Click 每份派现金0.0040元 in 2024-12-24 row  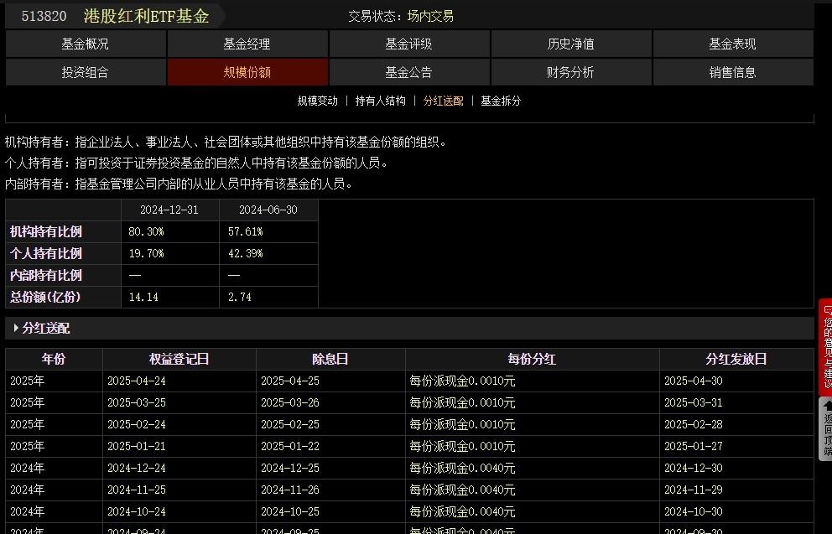(x=462, y=468)
